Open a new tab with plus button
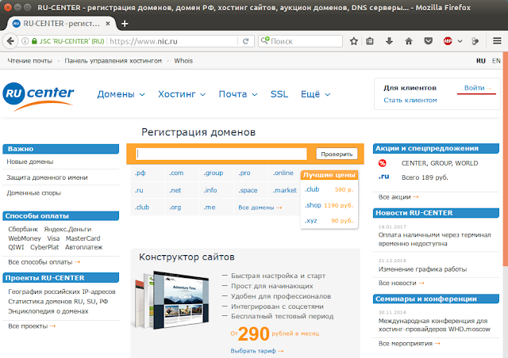This screenshot has height=358, width=508. click(125, 24)
